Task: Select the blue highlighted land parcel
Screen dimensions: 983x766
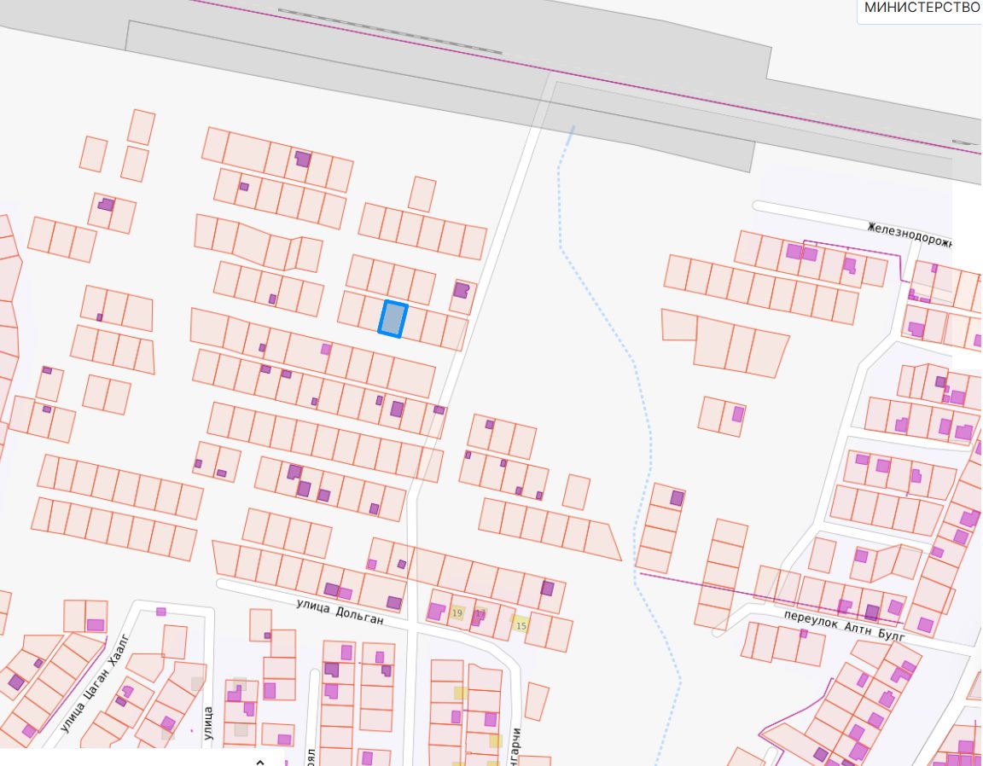Action: pos(393,319)
